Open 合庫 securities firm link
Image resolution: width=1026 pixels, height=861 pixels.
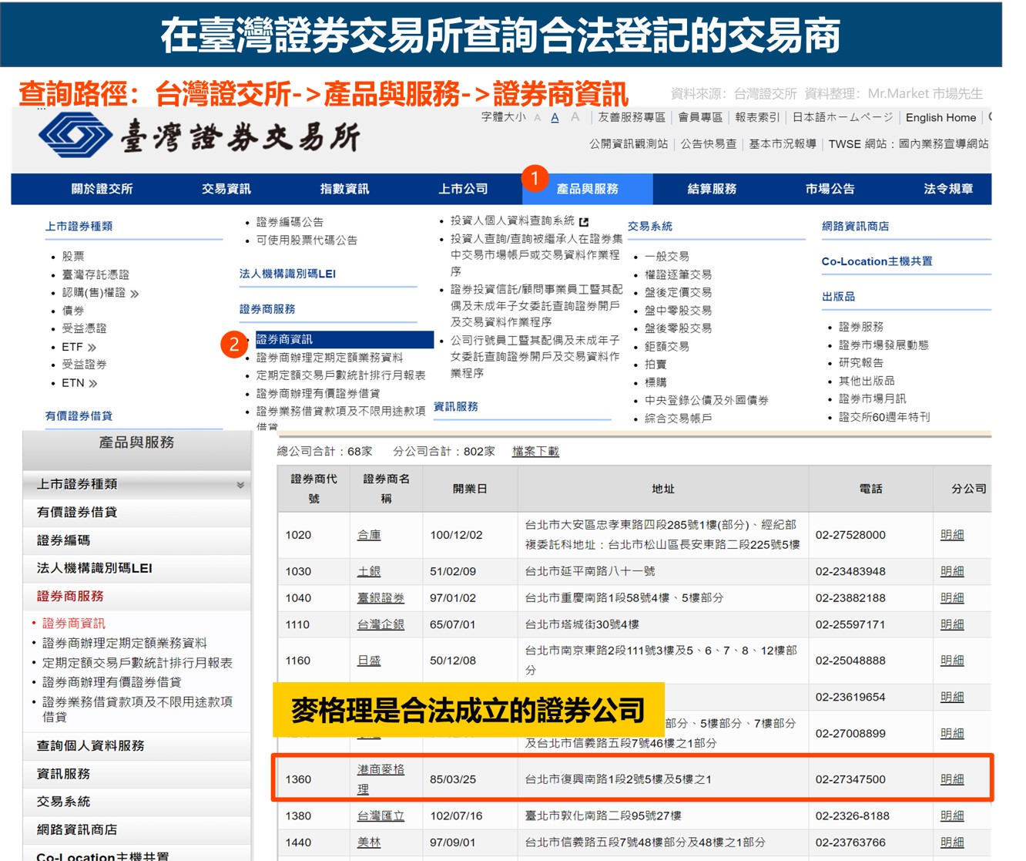(x=369, y=535)
